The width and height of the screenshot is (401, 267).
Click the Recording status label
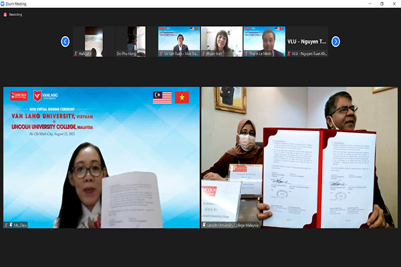click(x=15, y=15)
